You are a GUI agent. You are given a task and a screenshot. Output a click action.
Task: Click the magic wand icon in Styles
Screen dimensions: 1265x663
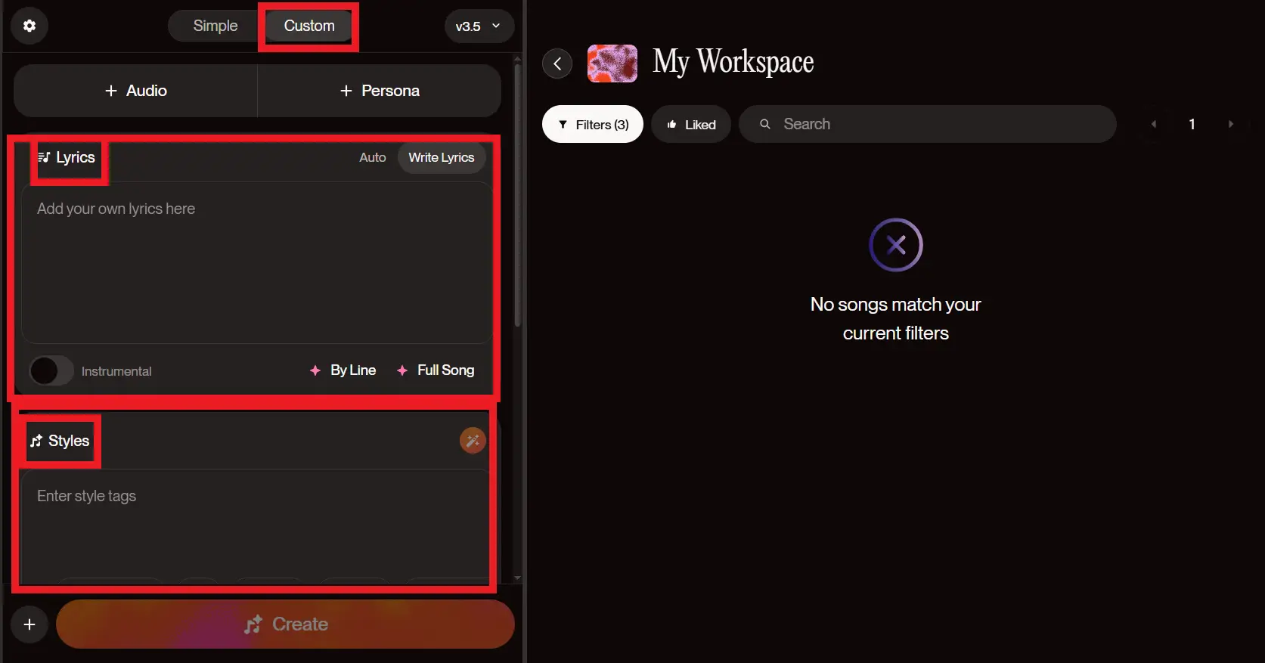point(473,441)
